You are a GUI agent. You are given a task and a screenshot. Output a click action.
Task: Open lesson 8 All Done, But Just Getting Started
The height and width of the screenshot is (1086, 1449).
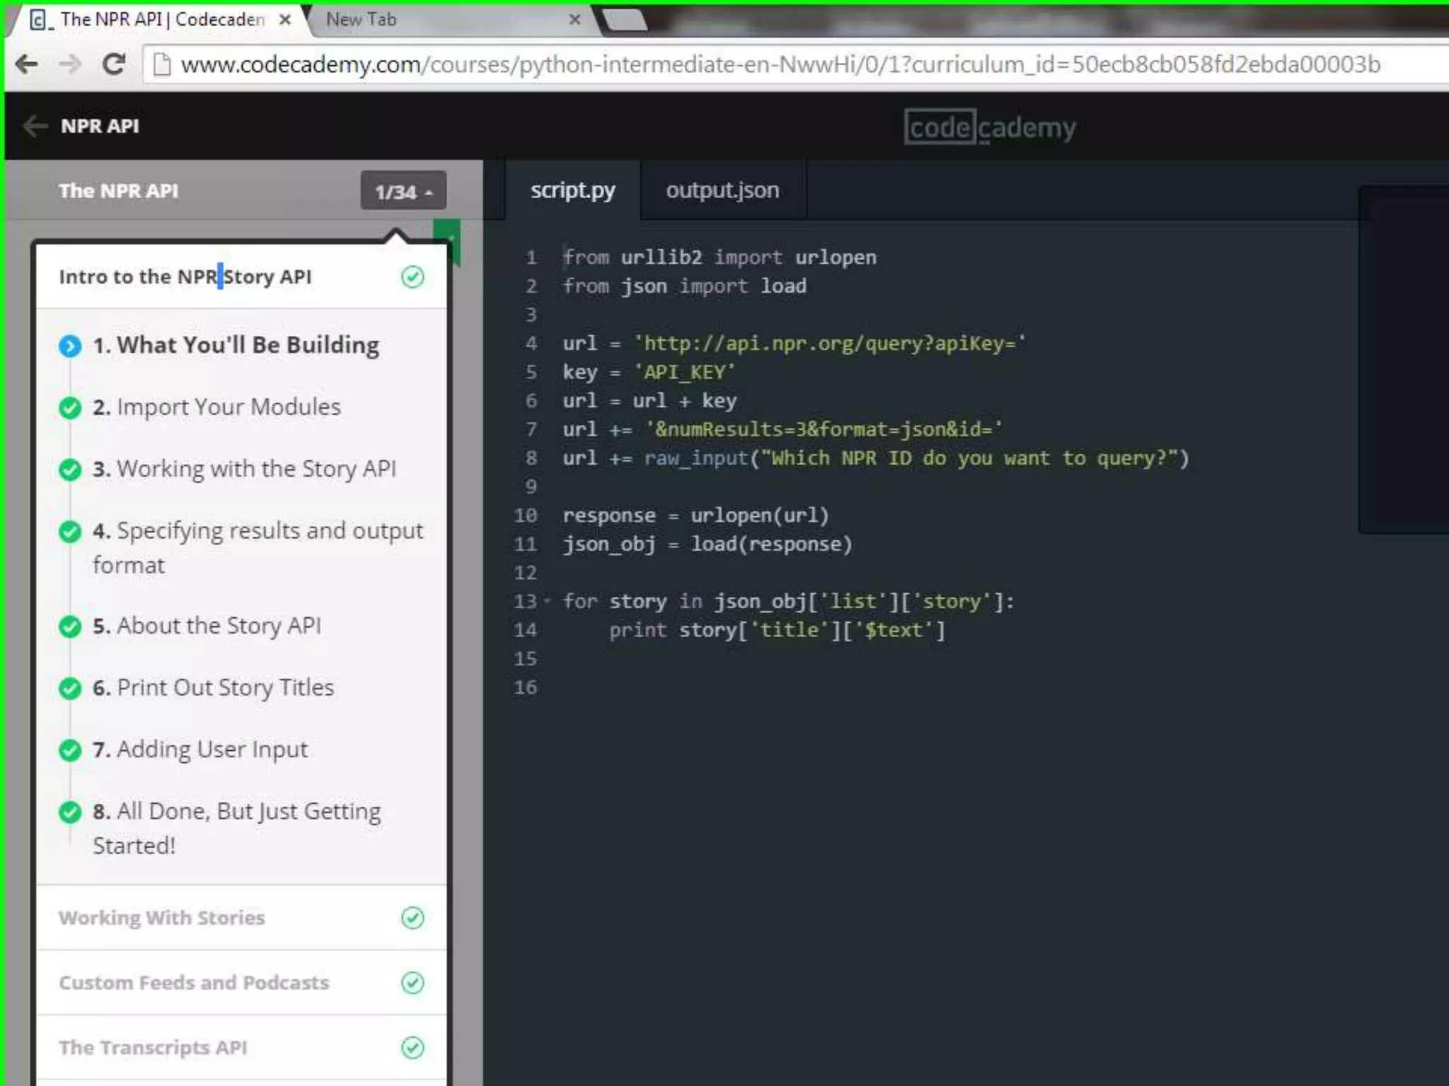[x=237, y=828]
